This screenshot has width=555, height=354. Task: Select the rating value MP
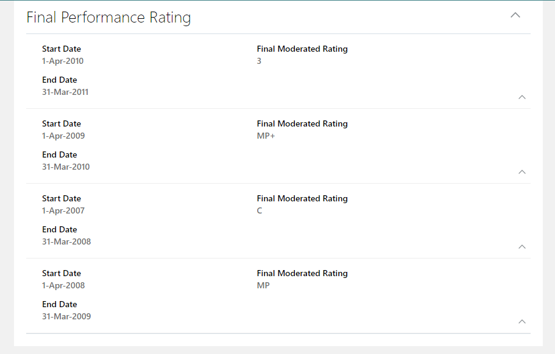(x=263, y=285)
